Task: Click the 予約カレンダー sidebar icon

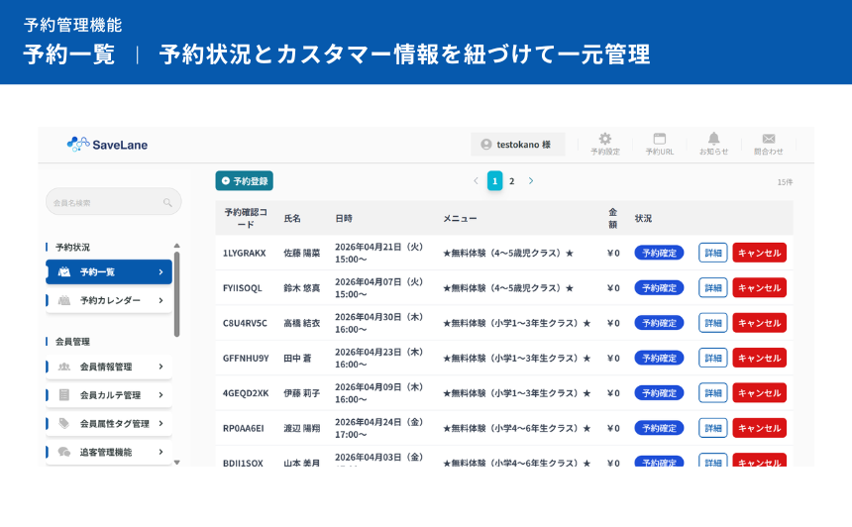Action: pyautogui.click(x=64, y=300)
